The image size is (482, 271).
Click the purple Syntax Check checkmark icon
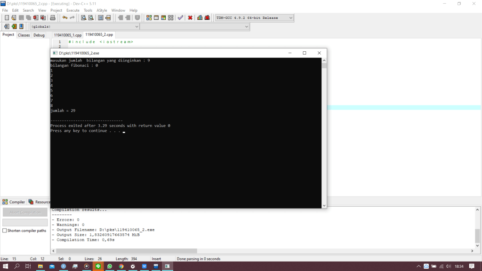[180, 18]
